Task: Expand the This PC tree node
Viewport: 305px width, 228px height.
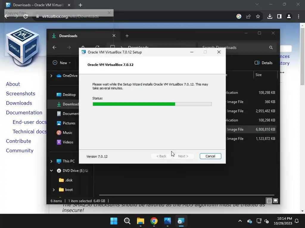Action: (x=51, y=161)
